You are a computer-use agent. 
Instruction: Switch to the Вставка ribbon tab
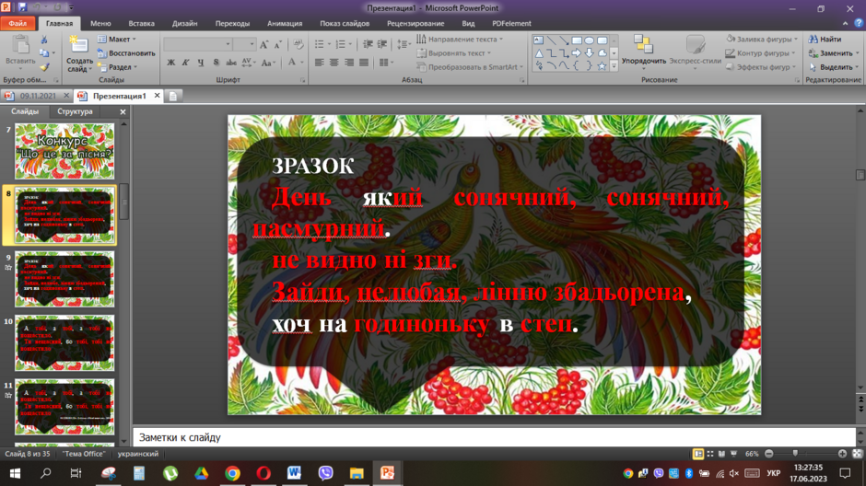click(x=141, y=23)
